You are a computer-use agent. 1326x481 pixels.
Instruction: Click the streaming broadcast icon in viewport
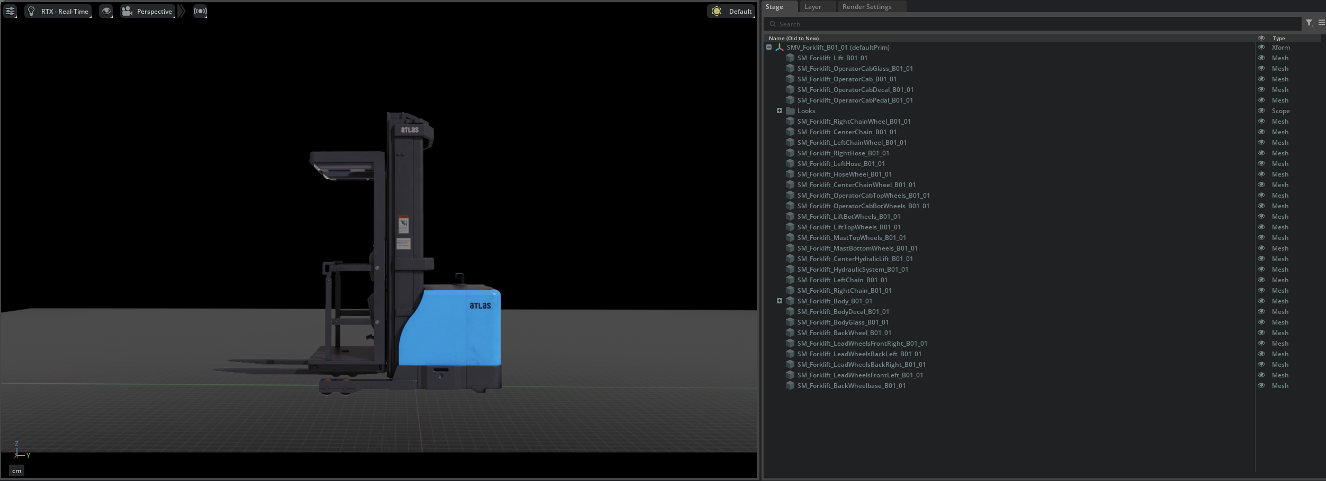[200, 11]
